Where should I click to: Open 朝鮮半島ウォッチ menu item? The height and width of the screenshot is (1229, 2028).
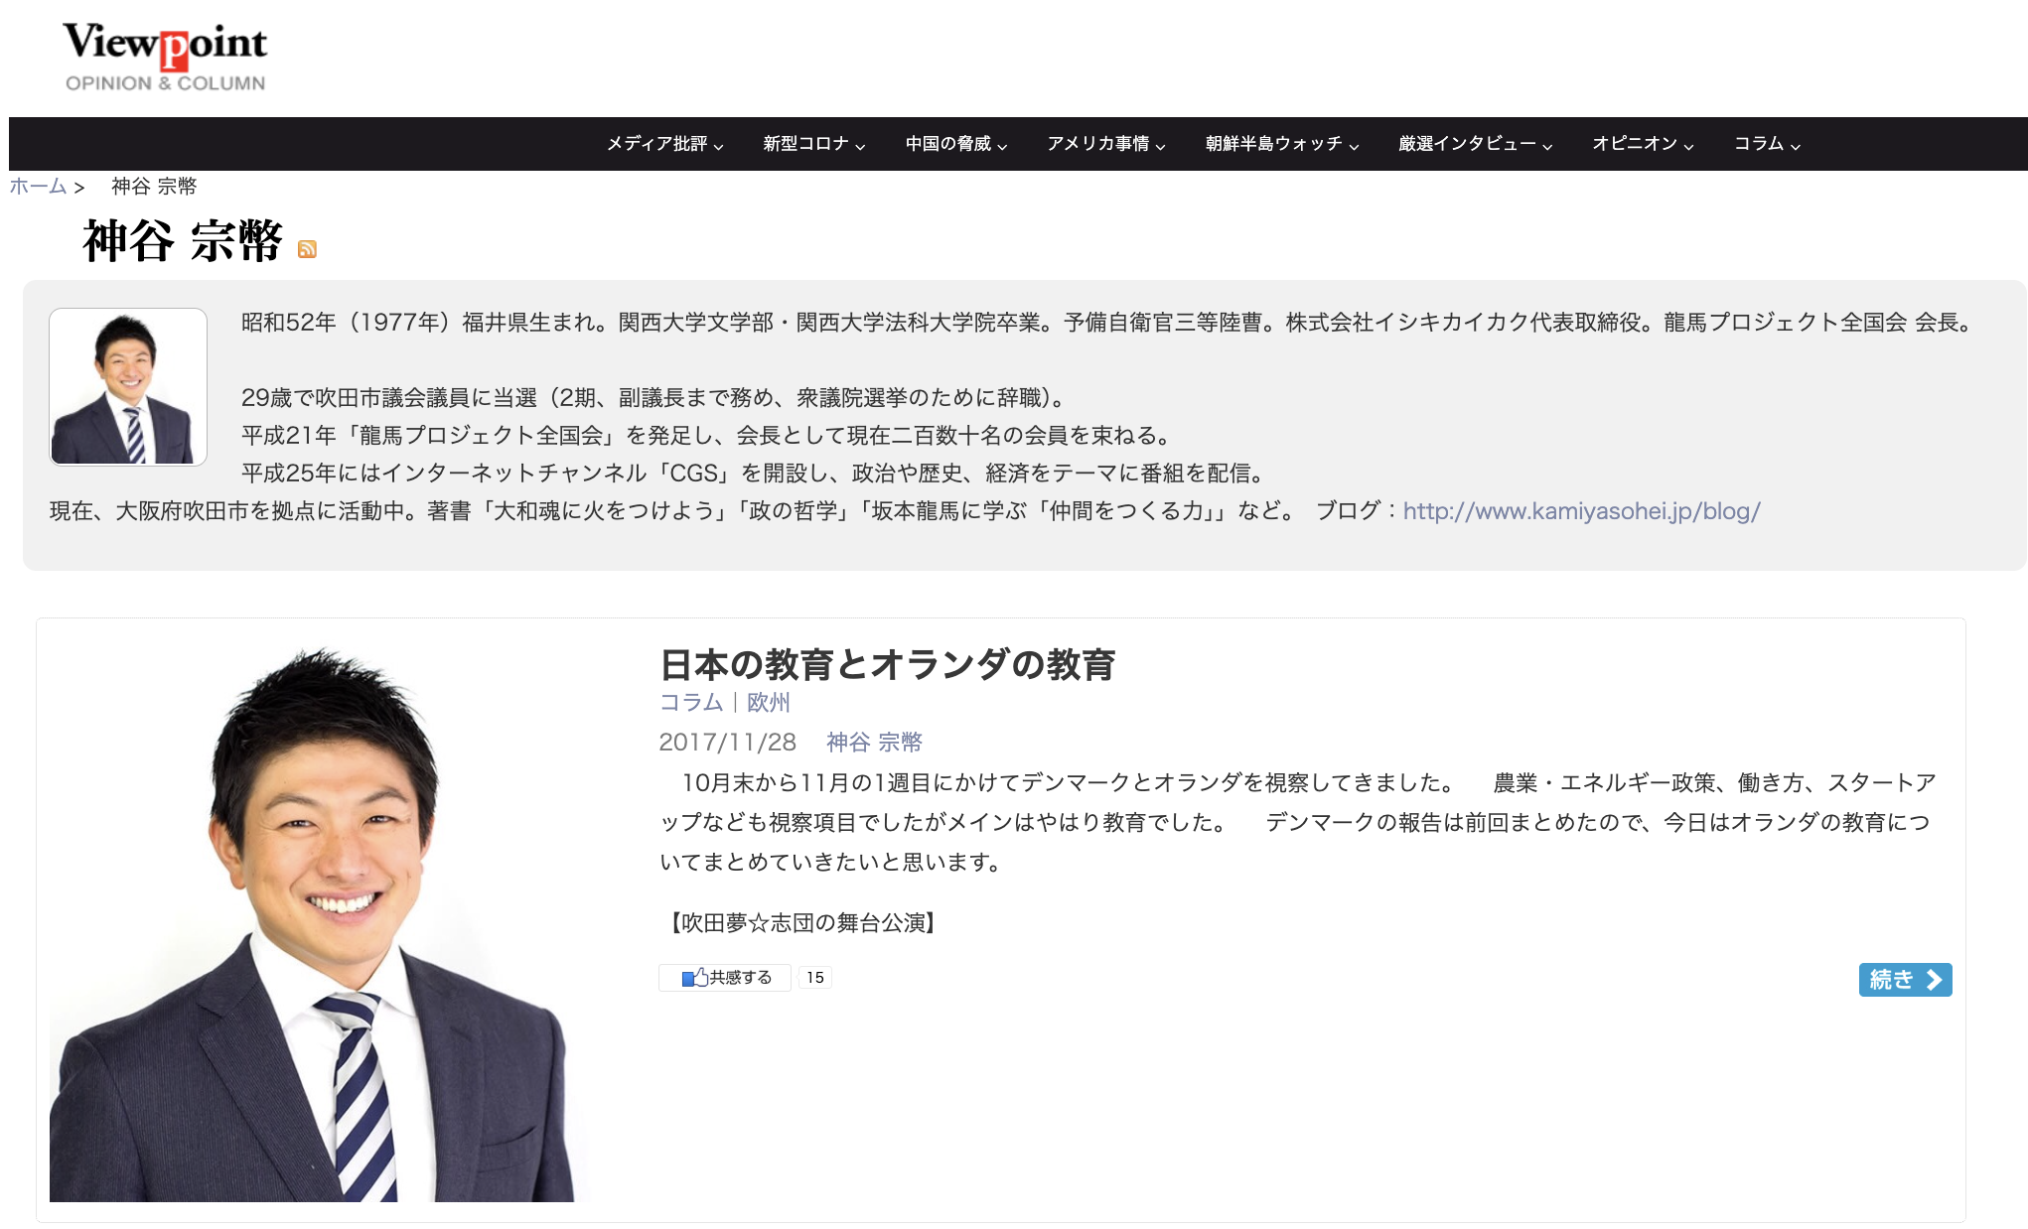point(1281,144)
